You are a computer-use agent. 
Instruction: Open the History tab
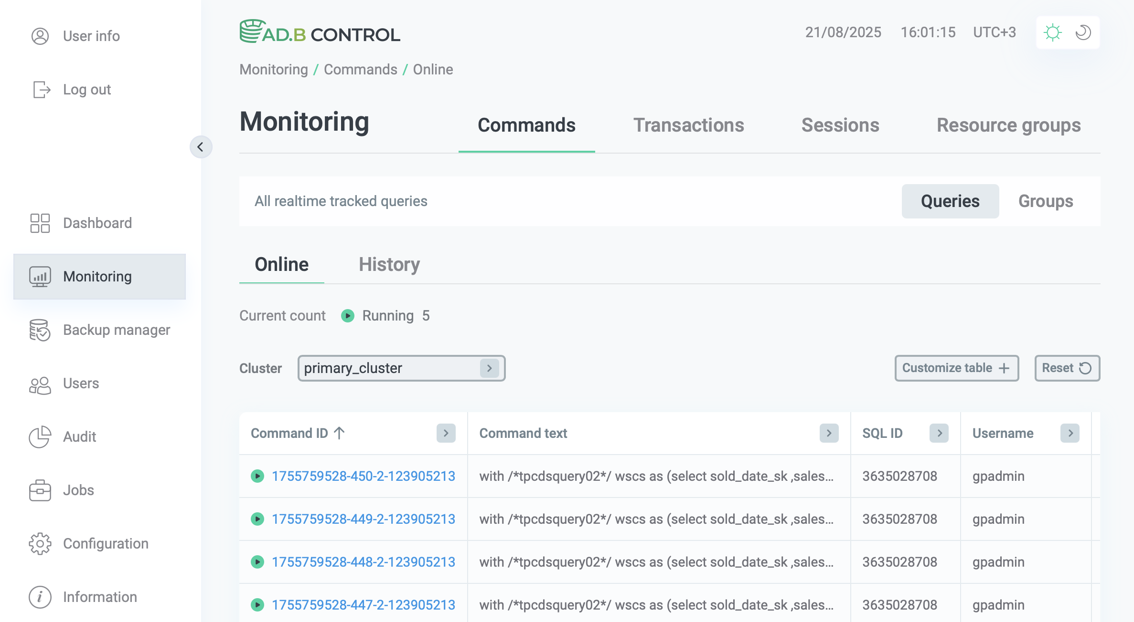pos(389,264)
